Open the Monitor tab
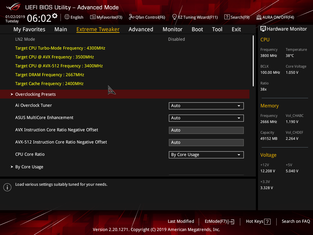 tap(172, 29)
